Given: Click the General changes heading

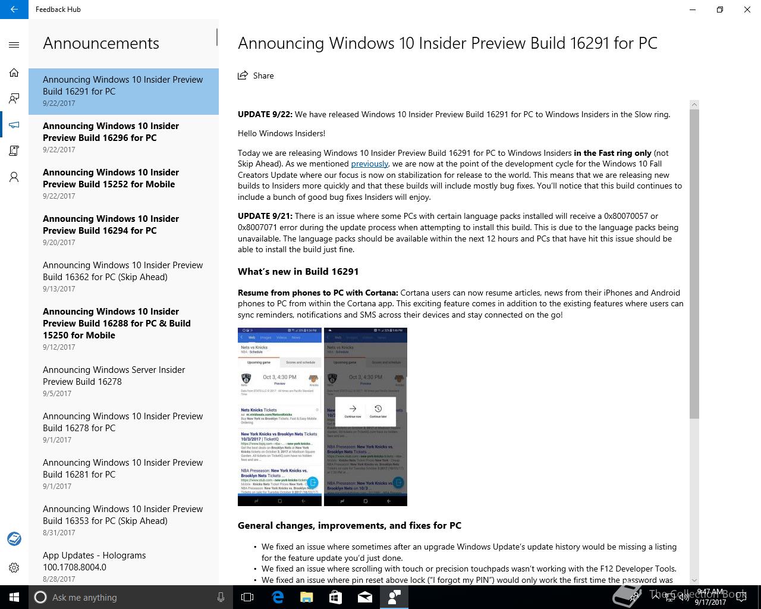Looking at the screenshot, I should pos(350,525).
